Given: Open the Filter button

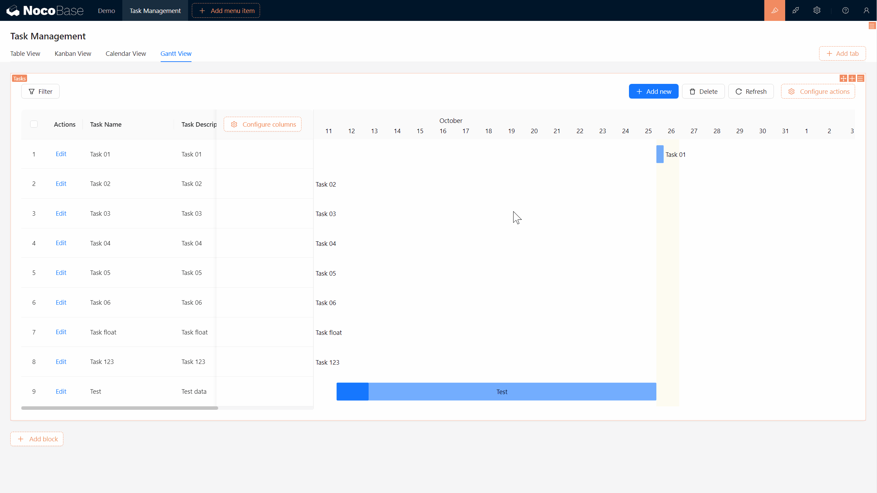Looking at the screenshot, I should 40,91.
